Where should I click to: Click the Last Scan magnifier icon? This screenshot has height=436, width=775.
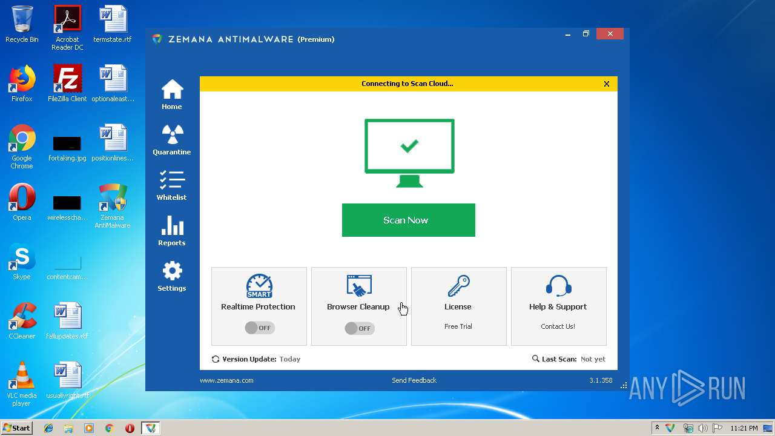[536, 358]
